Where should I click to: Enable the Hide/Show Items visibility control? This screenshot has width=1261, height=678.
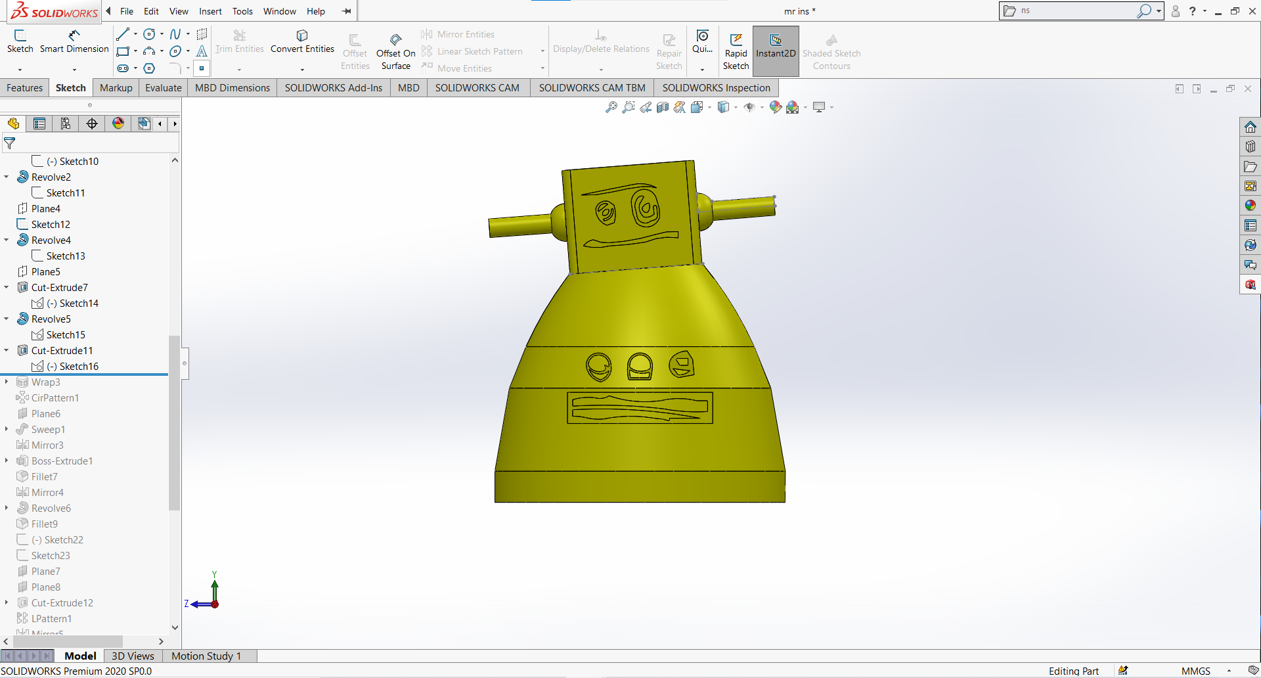(x=750, y=106)
